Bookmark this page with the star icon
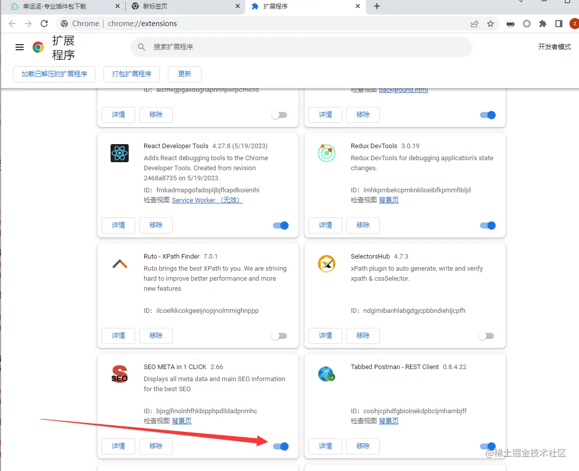This screenshot has width=579, height=471. [x=491, y=24]
